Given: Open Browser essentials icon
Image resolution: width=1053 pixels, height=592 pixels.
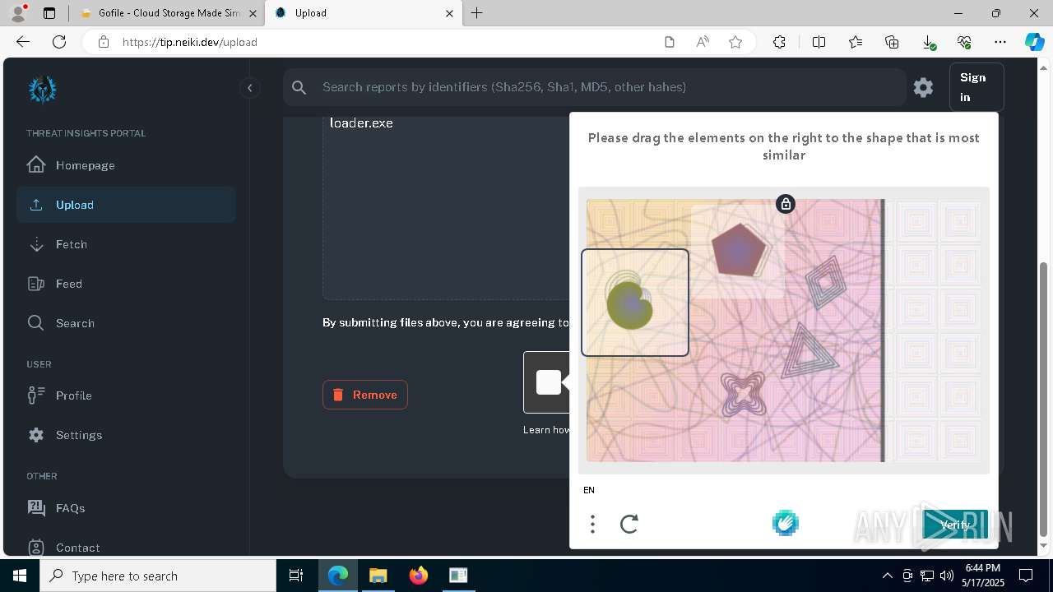Looking at the screenshot, I should (964, 42).
